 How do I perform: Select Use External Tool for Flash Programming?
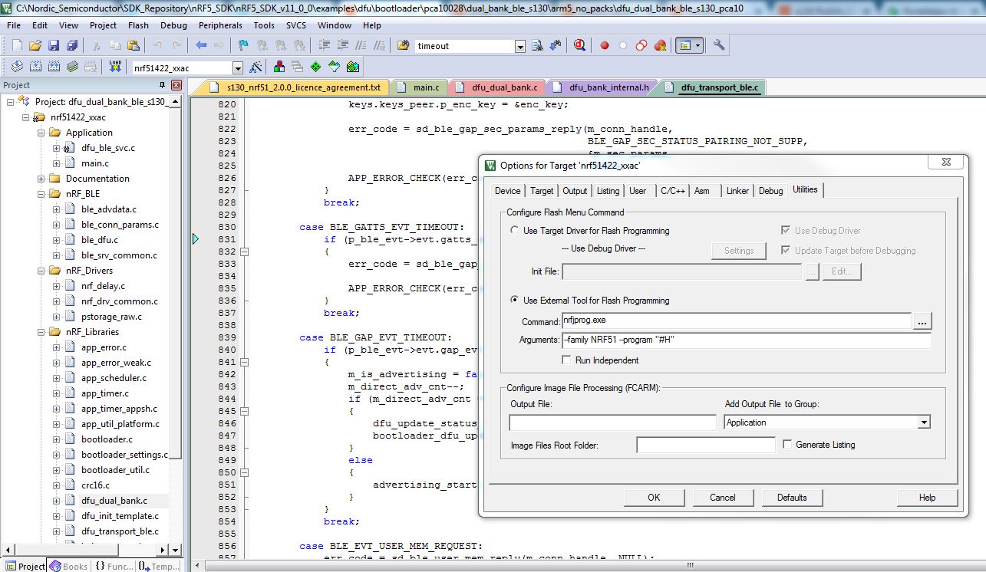(x=514, y=301)
